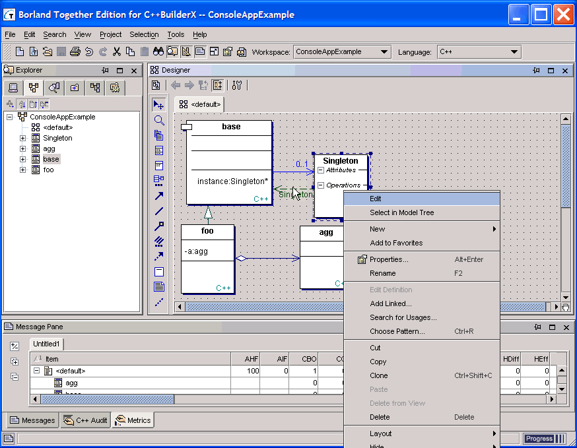
Task: Choose Properties... in the context menu
Action: [x=422, y=260]
